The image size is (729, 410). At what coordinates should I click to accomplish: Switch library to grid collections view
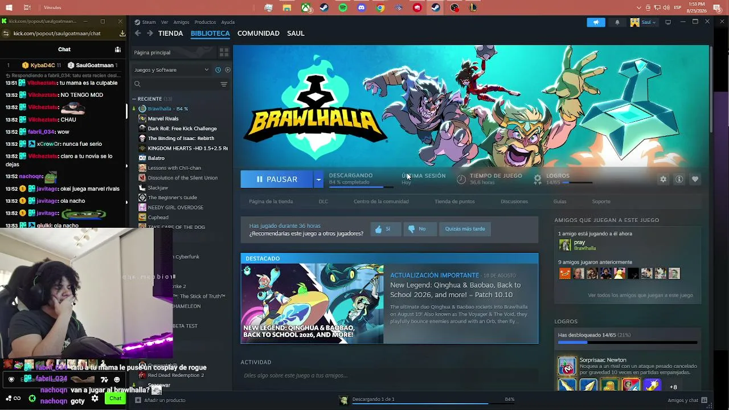(x=224, y=52)
